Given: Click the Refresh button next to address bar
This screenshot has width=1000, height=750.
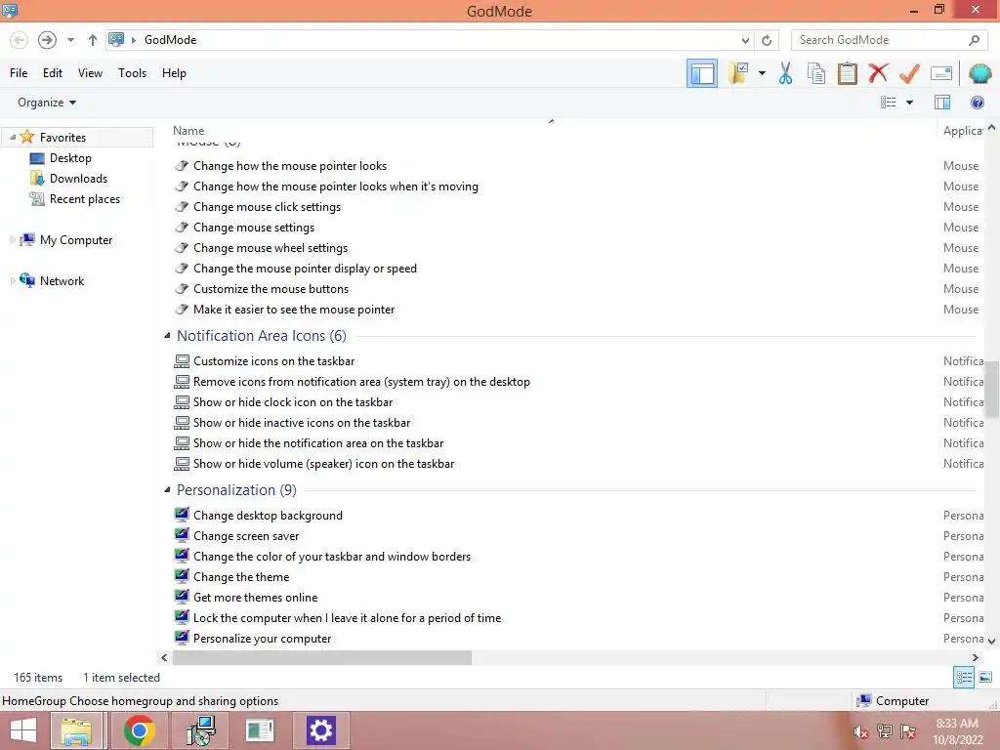Looking at the screenshot, I should [767, 40].
